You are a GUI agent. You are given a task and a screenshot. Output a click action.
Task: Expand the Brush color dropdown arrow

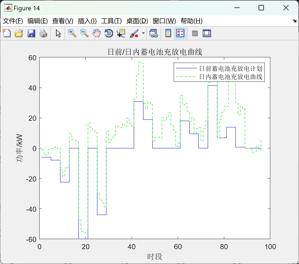143,33
